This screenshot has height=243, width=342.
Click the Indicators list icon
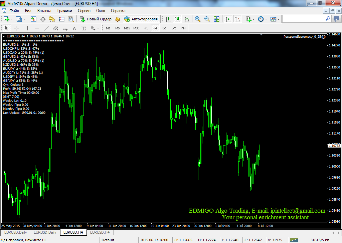click(249, 19)
